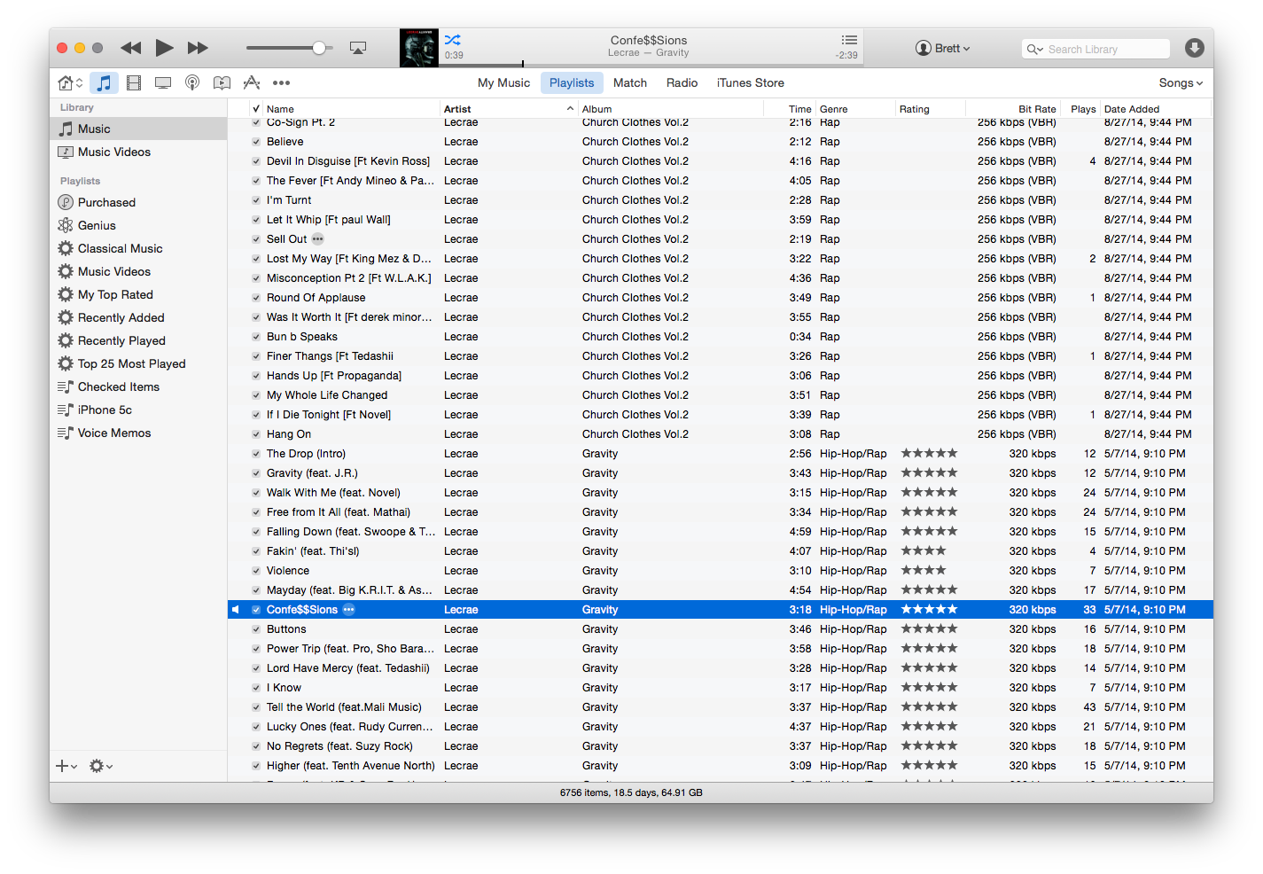Skip back with the previous track button
This screenshot has width=1263, height=874.
(x=131, y=48)
